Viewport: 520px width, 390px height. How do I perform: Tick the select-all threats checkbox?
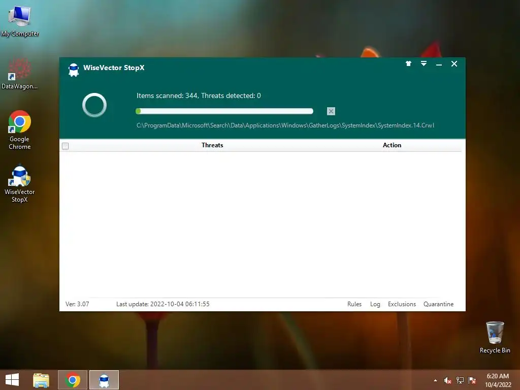click(x=66, y=146)
